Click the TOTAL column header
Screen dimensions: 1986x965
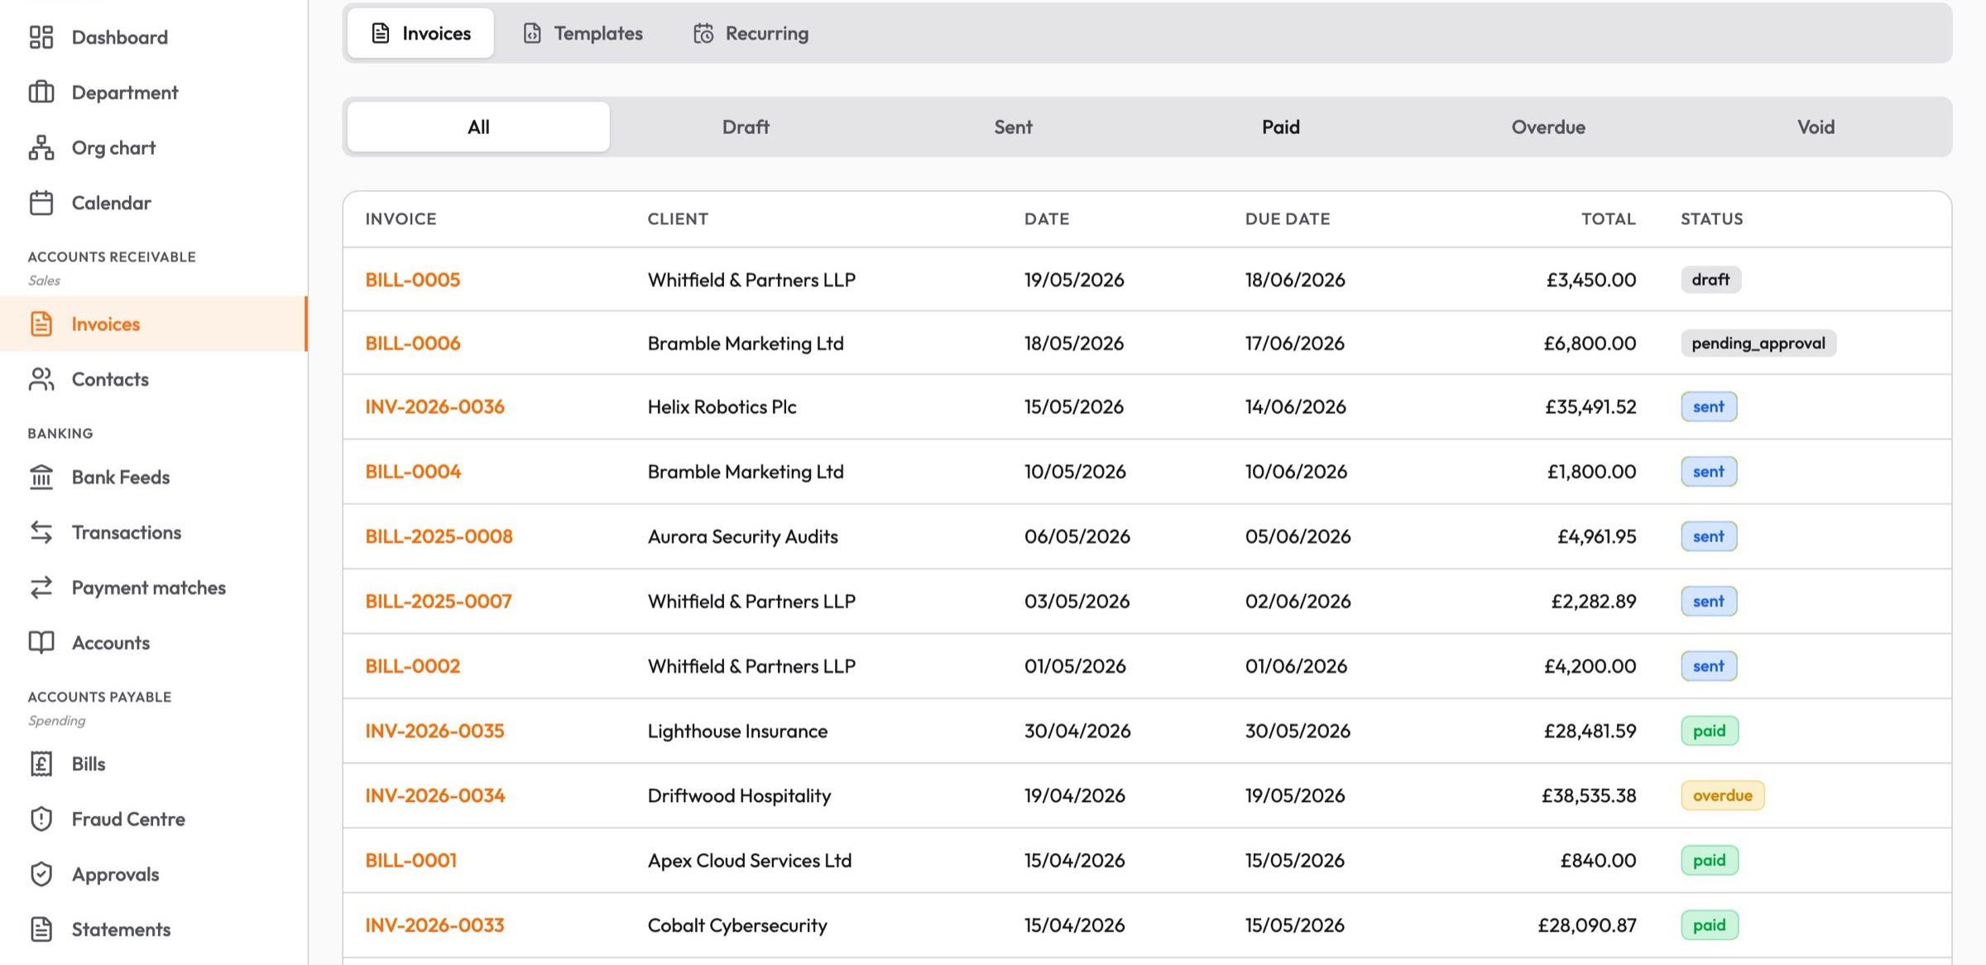1608,218
